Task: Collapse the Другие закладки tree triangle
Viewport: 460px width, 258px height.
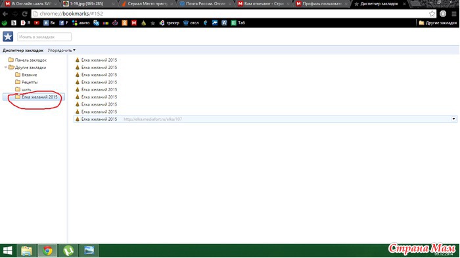Action: click(5, 68)
